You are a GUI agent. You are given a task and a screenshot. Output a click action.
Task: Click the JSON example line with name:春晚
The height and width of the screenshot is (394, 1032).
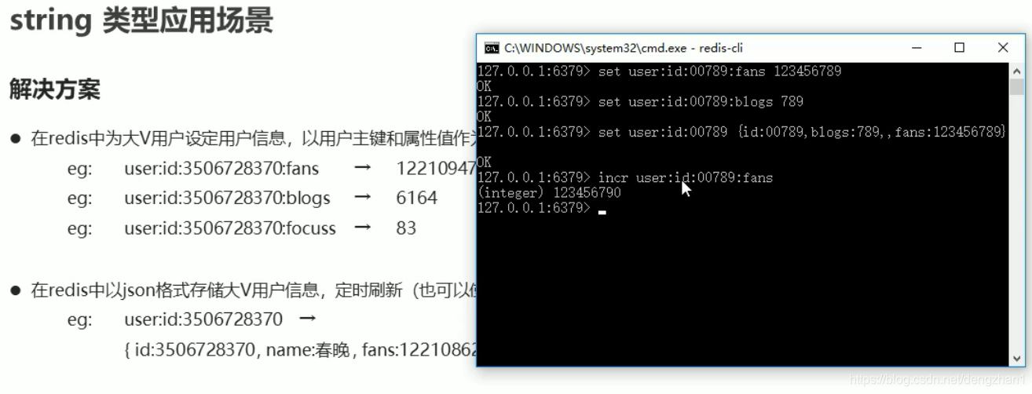click(301, 350)
